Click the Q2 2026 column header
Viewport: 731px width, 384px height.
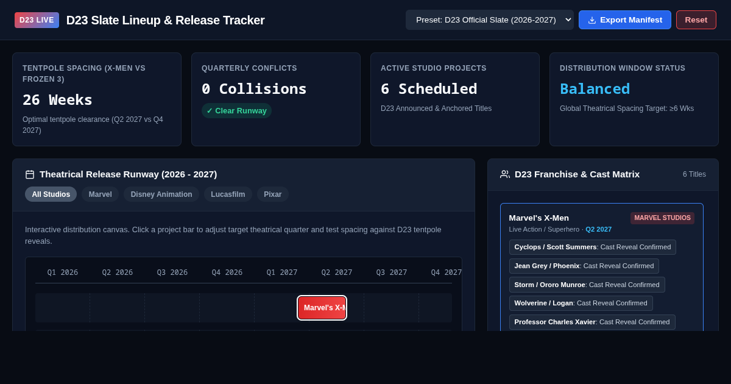(118, 272)
